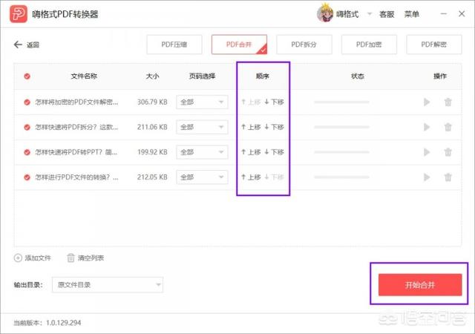This screenshot has height=334, width=475.
Task: Click the play icon for 306.79 KB file
Action: [x=427, y=102]
